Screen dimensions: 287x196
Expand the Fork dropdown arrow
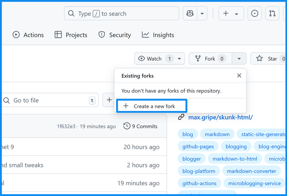point(239,58)
